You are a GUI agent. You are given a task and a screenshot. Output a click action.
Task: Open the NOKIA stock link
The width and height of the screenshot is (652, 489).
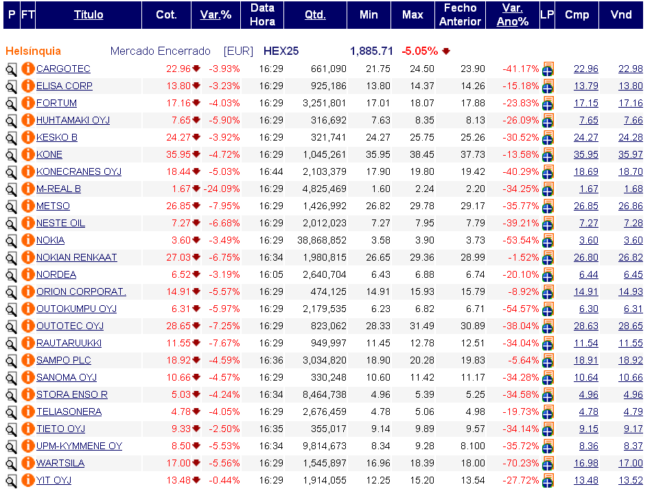pyautogui.click(x=50, y=240)
